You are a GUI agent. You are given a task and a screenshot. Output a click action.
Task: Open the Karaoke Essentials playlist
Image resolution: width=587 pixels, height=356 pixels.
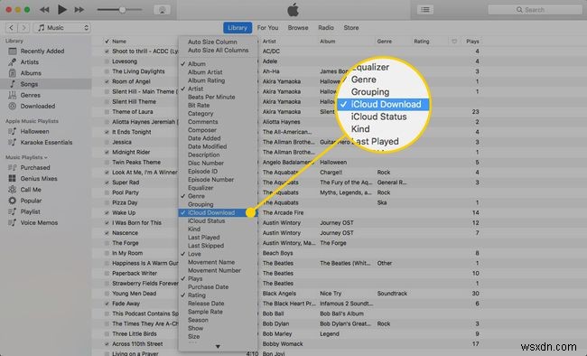[46, 143]
